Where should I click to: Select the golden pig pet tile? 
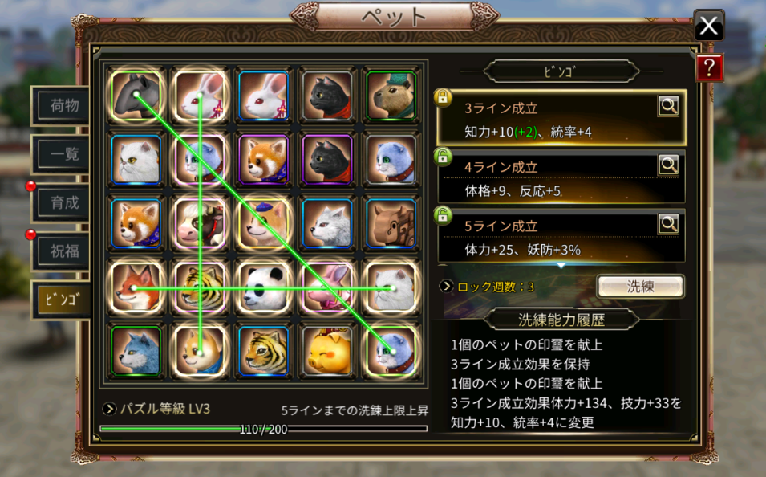[x=326, y=351]
